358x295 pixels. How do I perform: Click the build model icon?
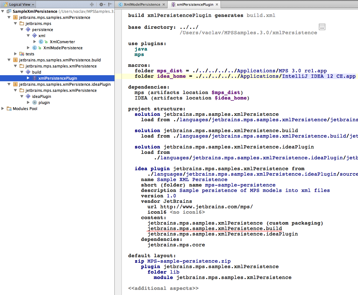[x=28, y=72]
